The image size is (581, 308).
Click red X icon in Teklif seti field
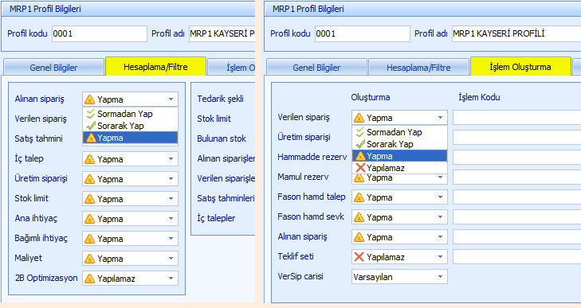click(359, 257)
